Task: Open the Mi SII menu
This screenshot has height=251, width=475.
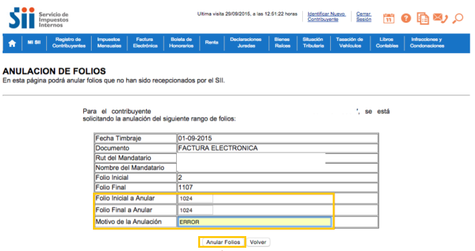Action: (34, 42)
